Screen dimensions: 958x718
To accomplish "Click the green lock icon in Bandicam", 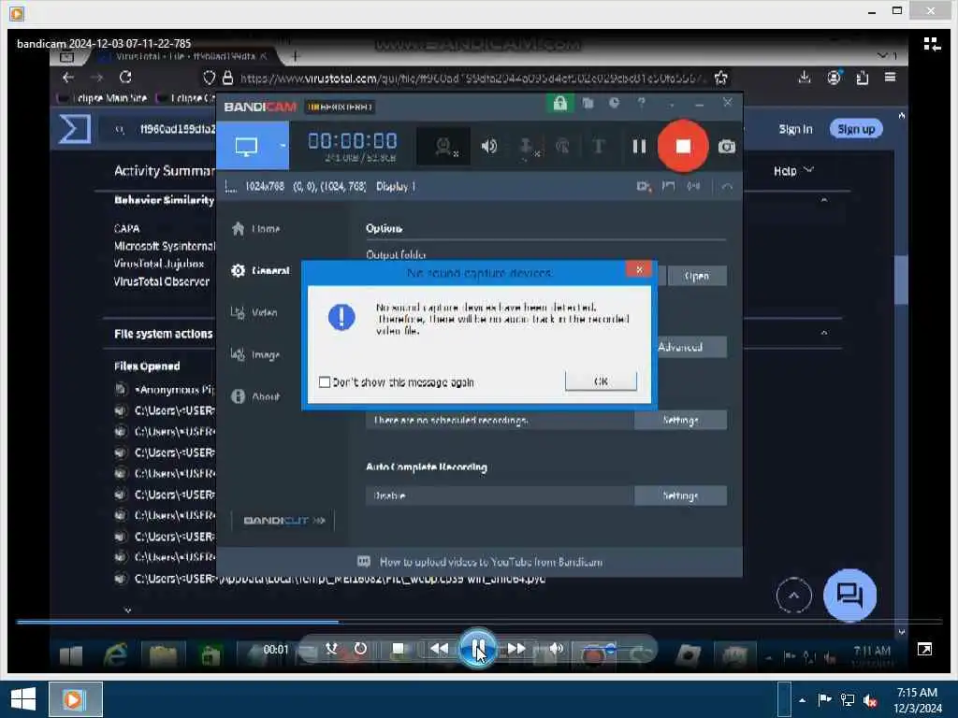I will pos(559,103).
